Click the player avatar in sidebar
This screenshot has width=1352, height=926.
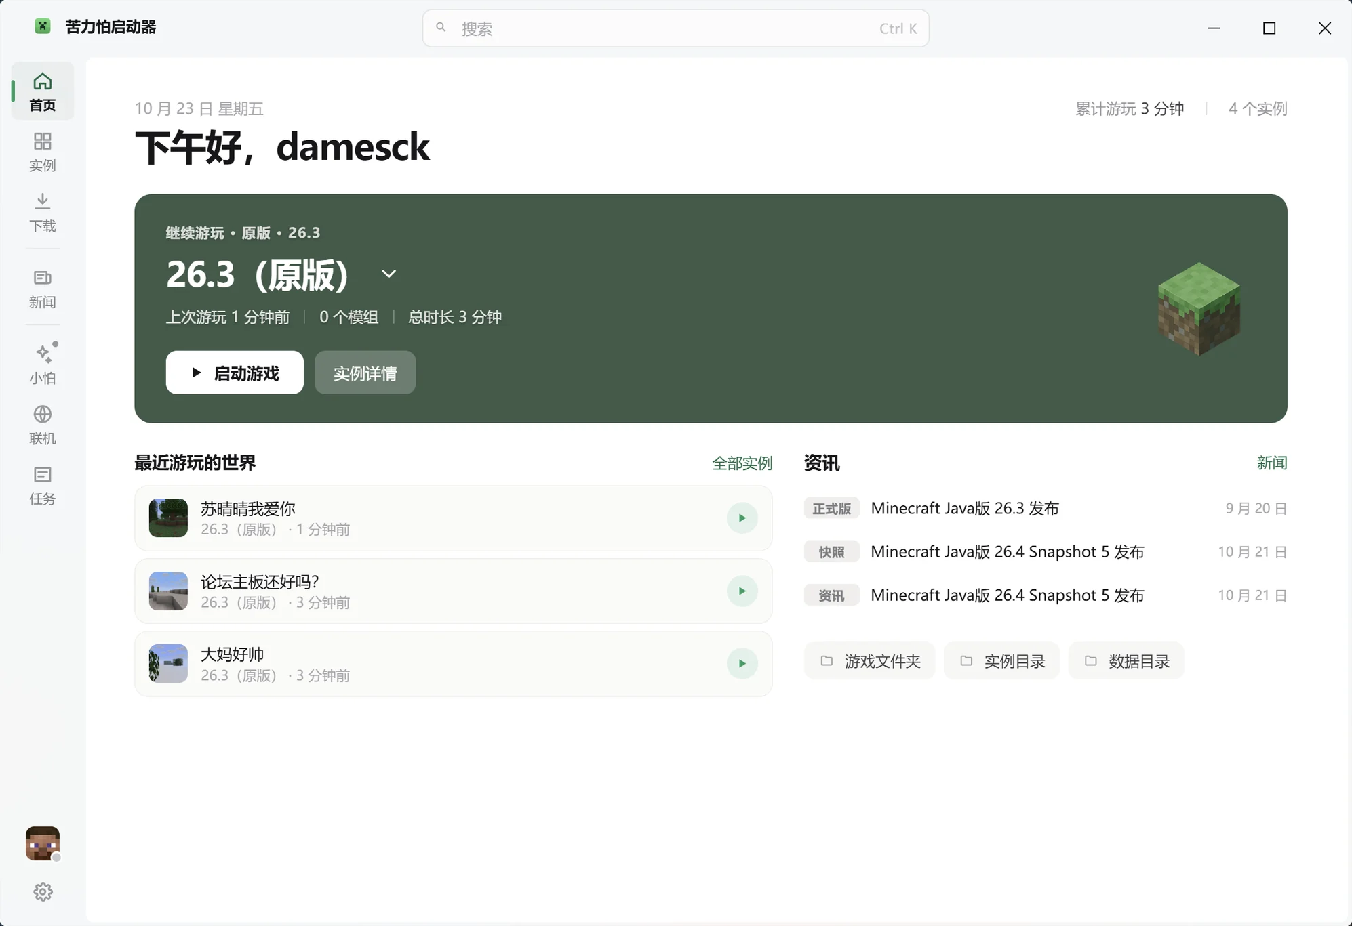point(43,843)
